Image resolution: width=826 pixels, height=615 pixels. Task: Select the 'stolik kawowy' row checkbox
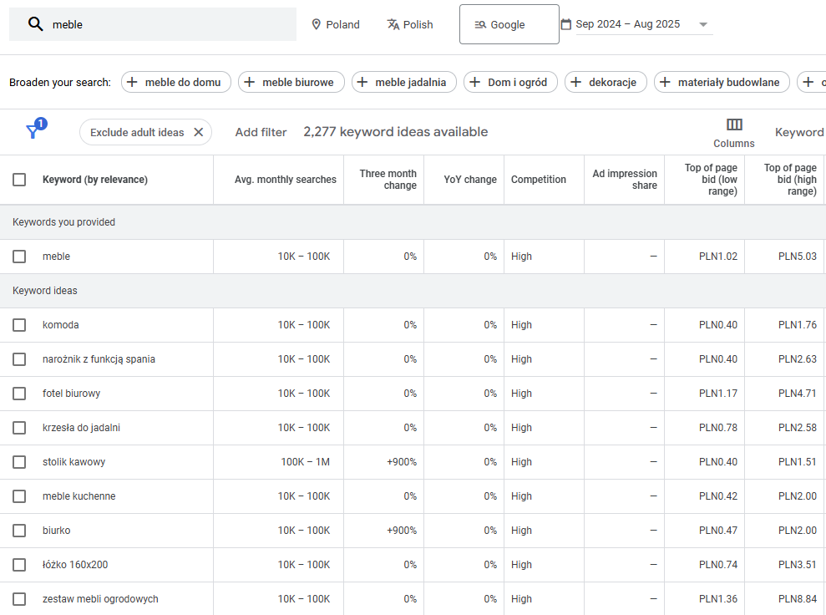tap(19, 462)
